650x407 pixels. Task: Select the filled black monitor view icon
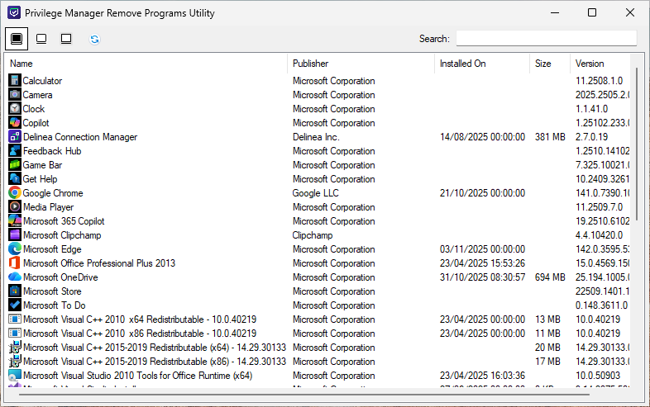(17, 39)
